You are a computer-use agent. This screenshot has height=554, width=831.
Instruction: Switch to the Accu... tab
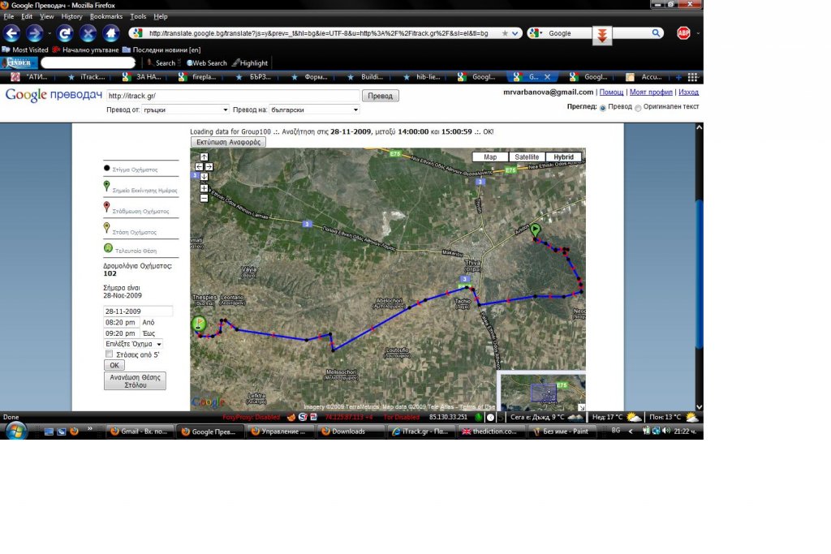645,77
